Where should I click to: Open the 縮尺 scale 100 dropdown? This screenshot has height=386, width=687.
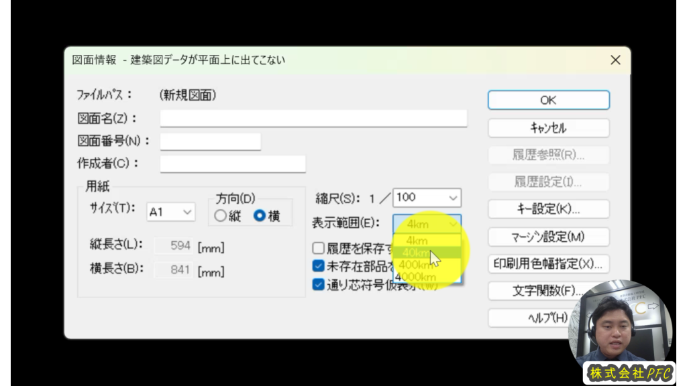427,198
